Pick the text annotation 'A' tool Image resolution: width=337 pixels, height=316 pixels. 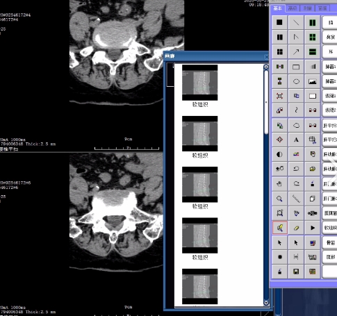point(296,140)
